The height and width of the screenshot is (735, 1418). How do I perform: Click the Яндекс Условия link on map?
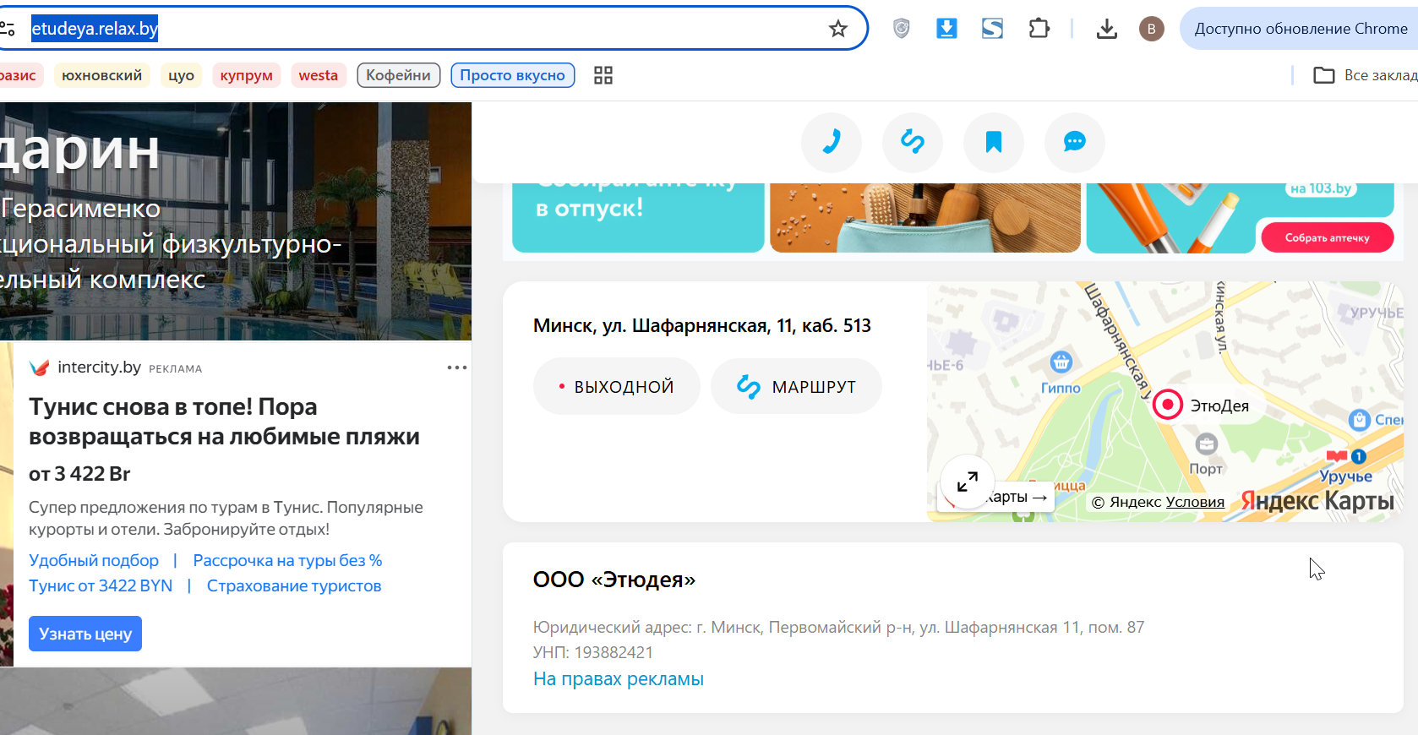click(1195, 502)
